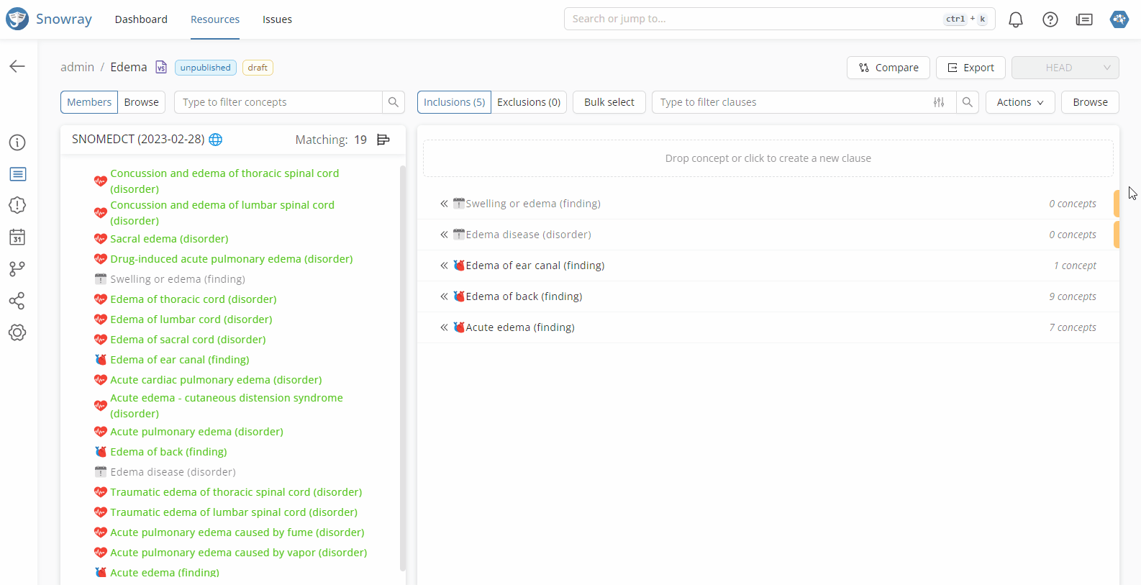Viewport: 1141px width, 585px height.
Task: Open the HEAD version dropdown
Action: tap(1065, 68)
